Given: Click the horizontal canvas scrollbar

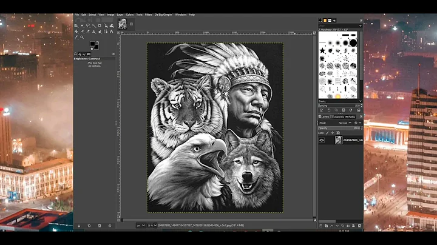Looking at the screenshot, I should coord(217,220).
